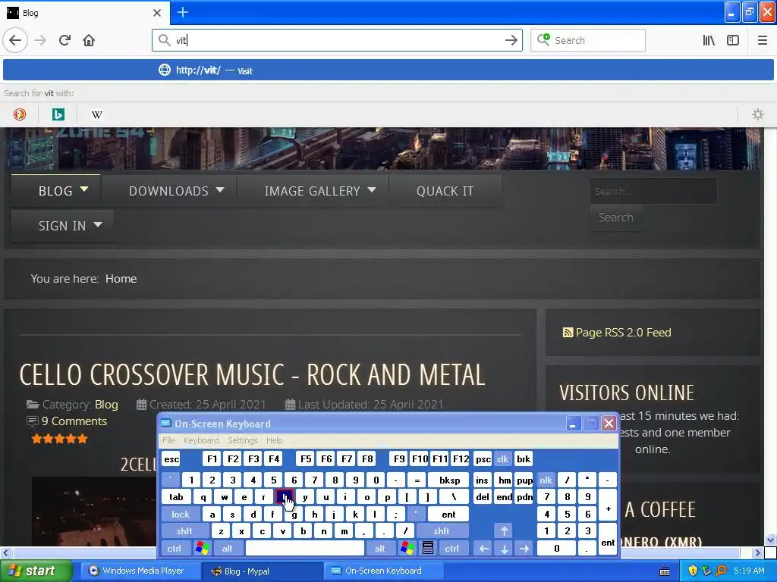Toggle the right alt key
Screen dimensions: 777x582
(379, 549)
